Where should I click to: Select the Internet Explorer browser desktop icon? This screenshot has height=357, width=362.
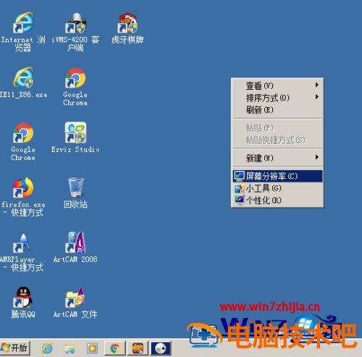coord(23,23)
